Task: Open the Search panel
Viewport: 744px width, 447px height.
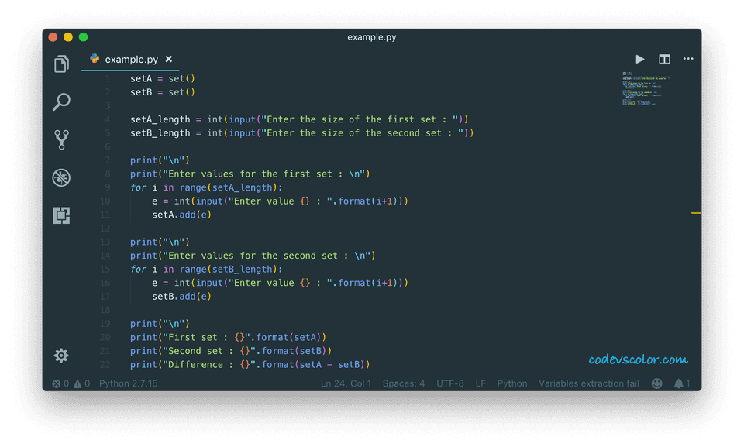Action: 61,101
